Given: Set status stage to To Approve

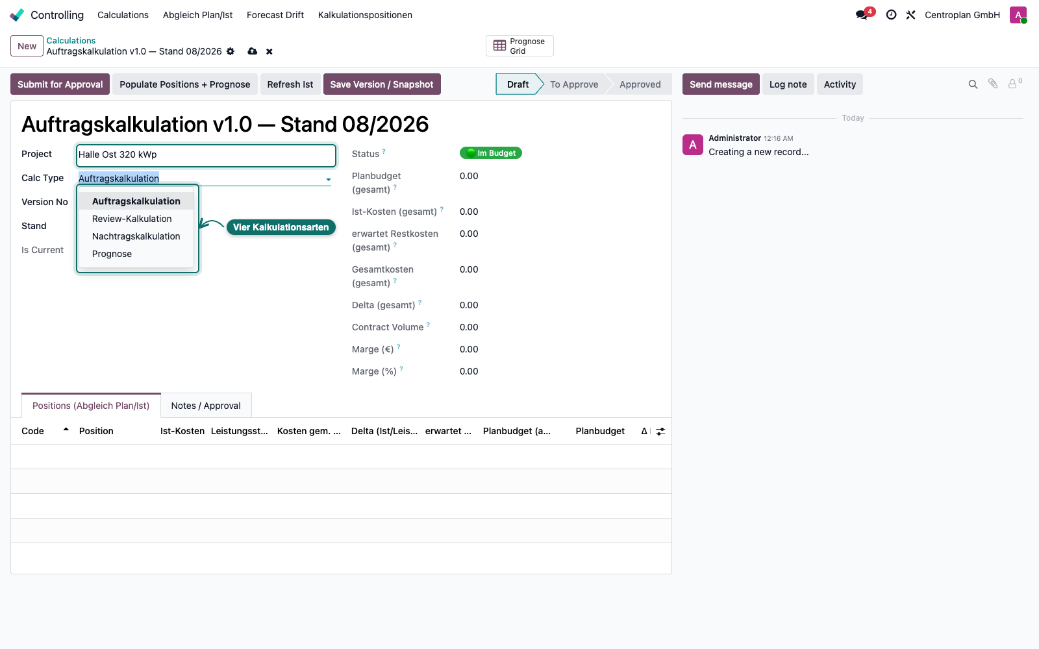Looking at the screenshot, I should 574,84.
